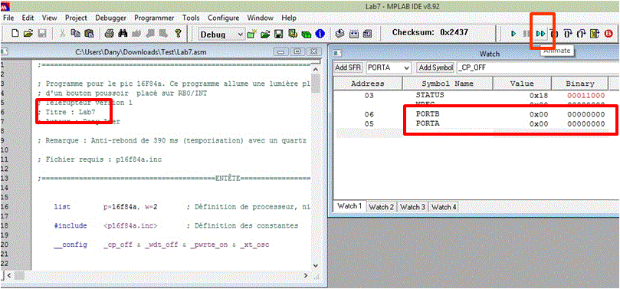This screenshot has height=289, width=620.
Task: Click the editor vertical scrollbar up arrow
Action: 316,69
